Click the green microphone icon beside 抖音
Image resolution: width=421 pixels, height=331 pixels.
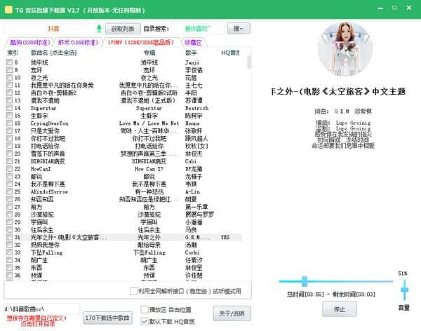click(x=99, y=29)
